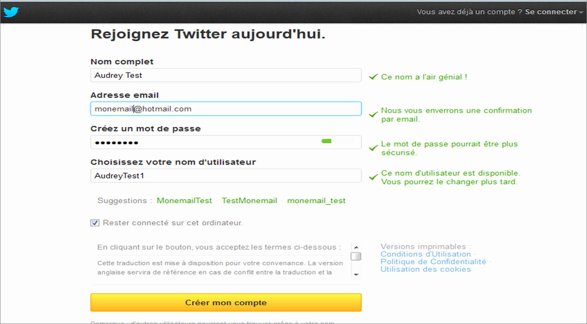Uncheck Rester connecté sur cet ordinateur
587x324 pixels.
tap(95, 223)
